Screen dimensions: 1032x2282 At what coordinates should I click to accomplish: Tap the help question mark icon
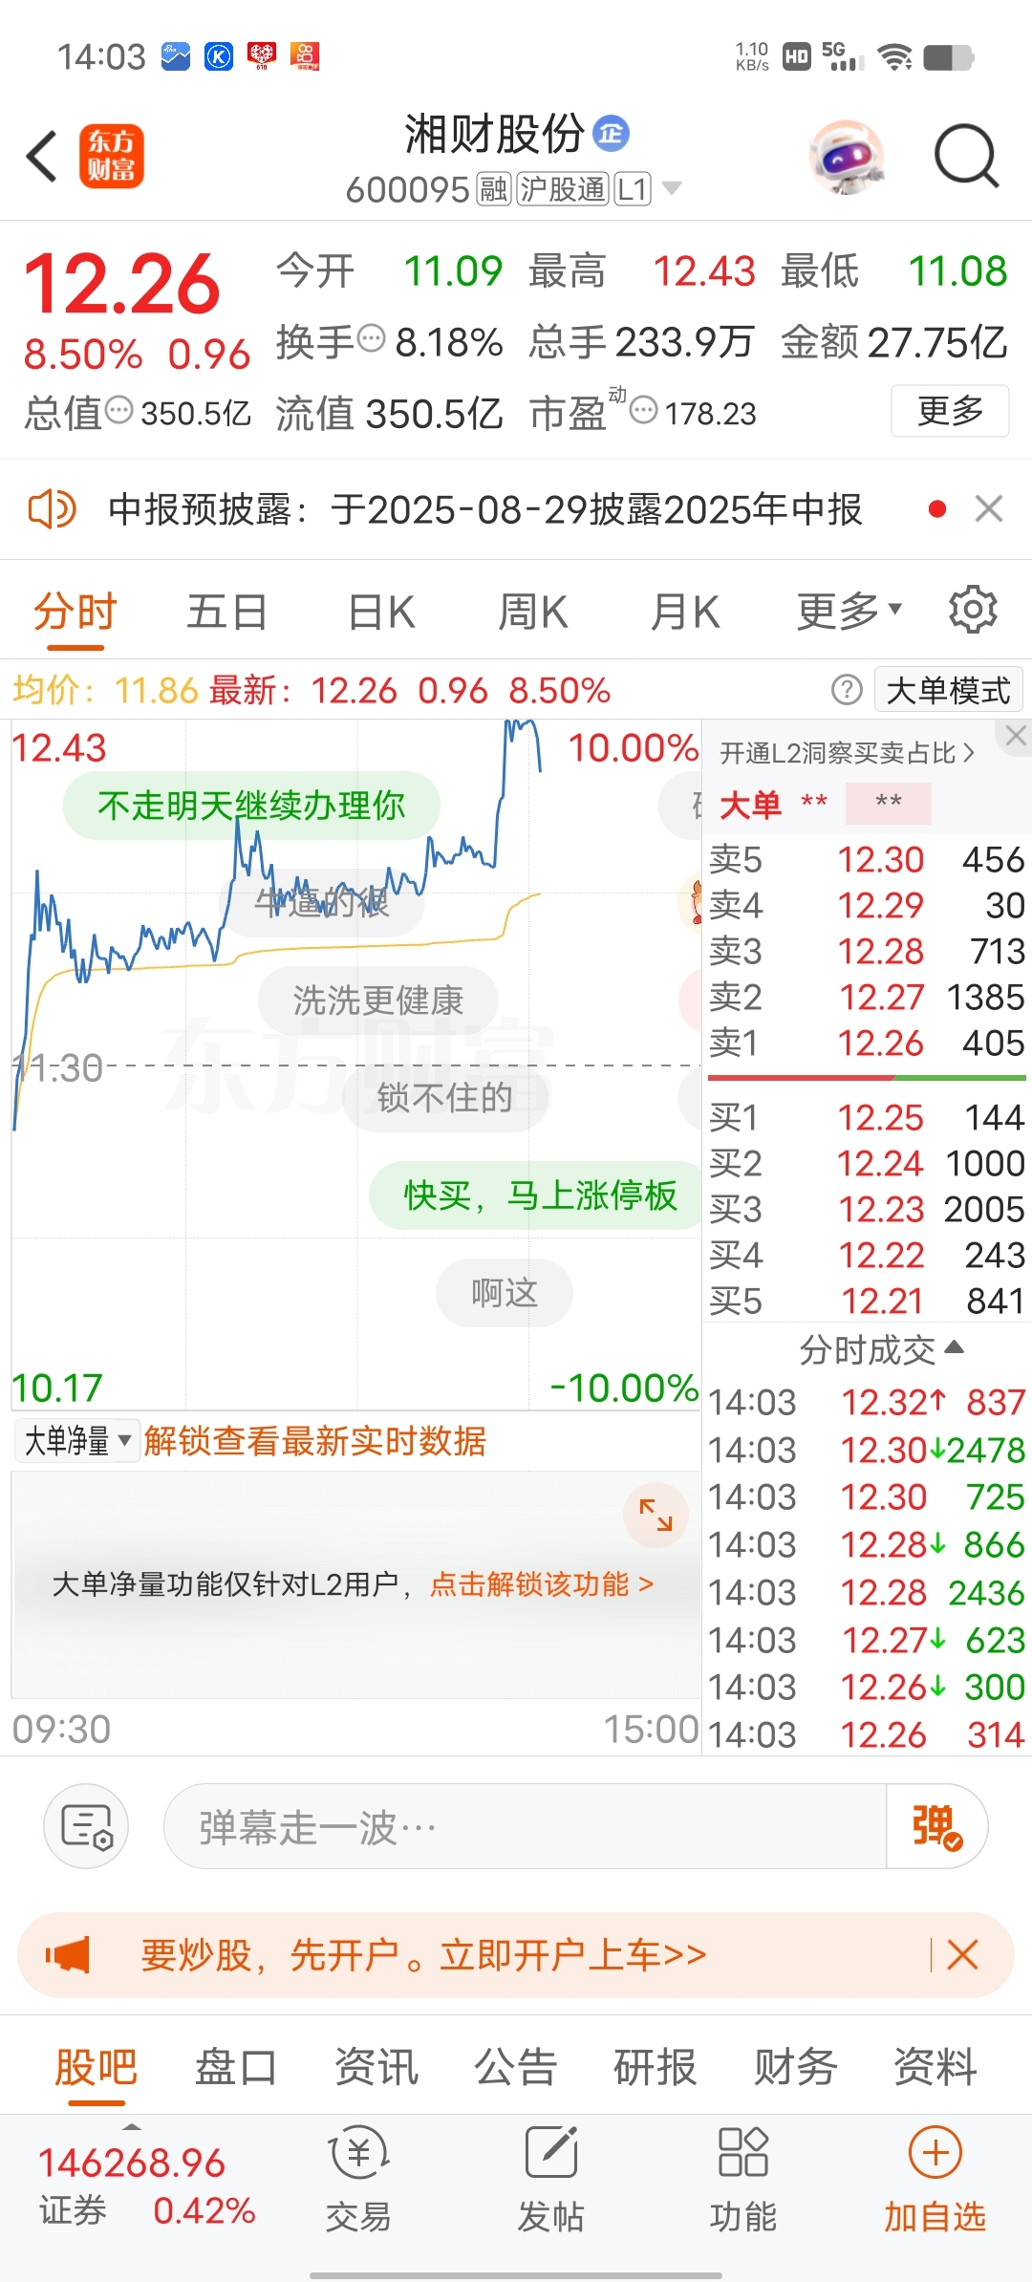(x=847, y=689)
